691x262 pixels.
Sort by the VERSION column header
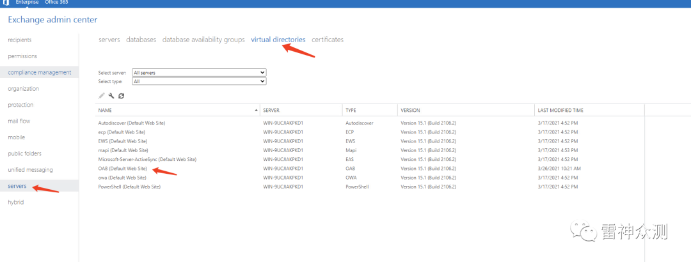click(x=410, y=110)
